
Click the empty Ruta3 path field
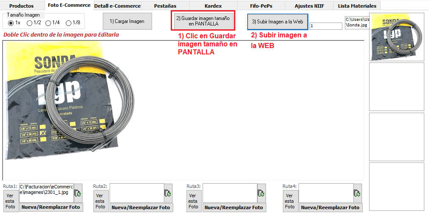pyautogui.click(x=230, y=193)
